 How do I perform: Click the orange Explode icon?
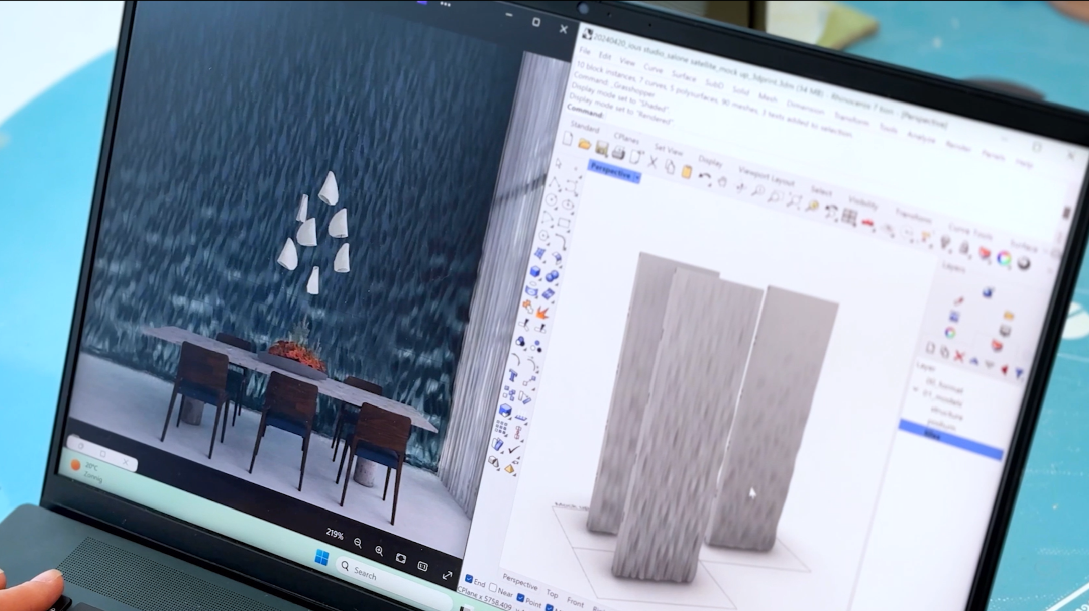542,313
